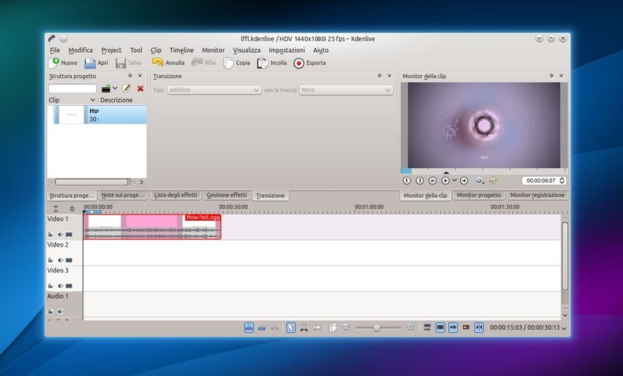Image resolution: width=623 pixels, height=376 pixels.
Task: Open clip properties with the pencil icon
Action: pyautogui.click(x=127, y=89)
